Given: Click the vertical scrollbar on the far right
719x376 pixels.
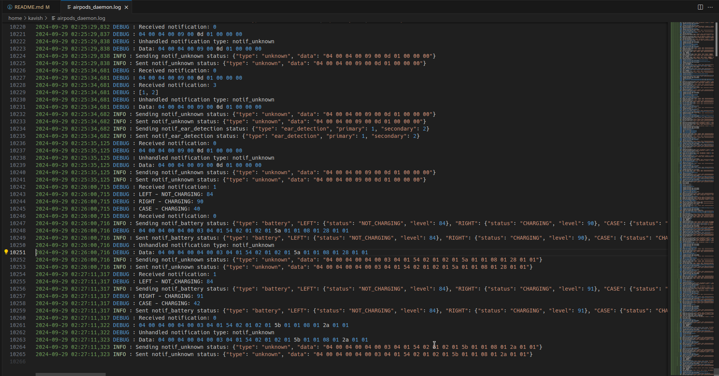Looking at the screenshot, I should tap(716, 38).
